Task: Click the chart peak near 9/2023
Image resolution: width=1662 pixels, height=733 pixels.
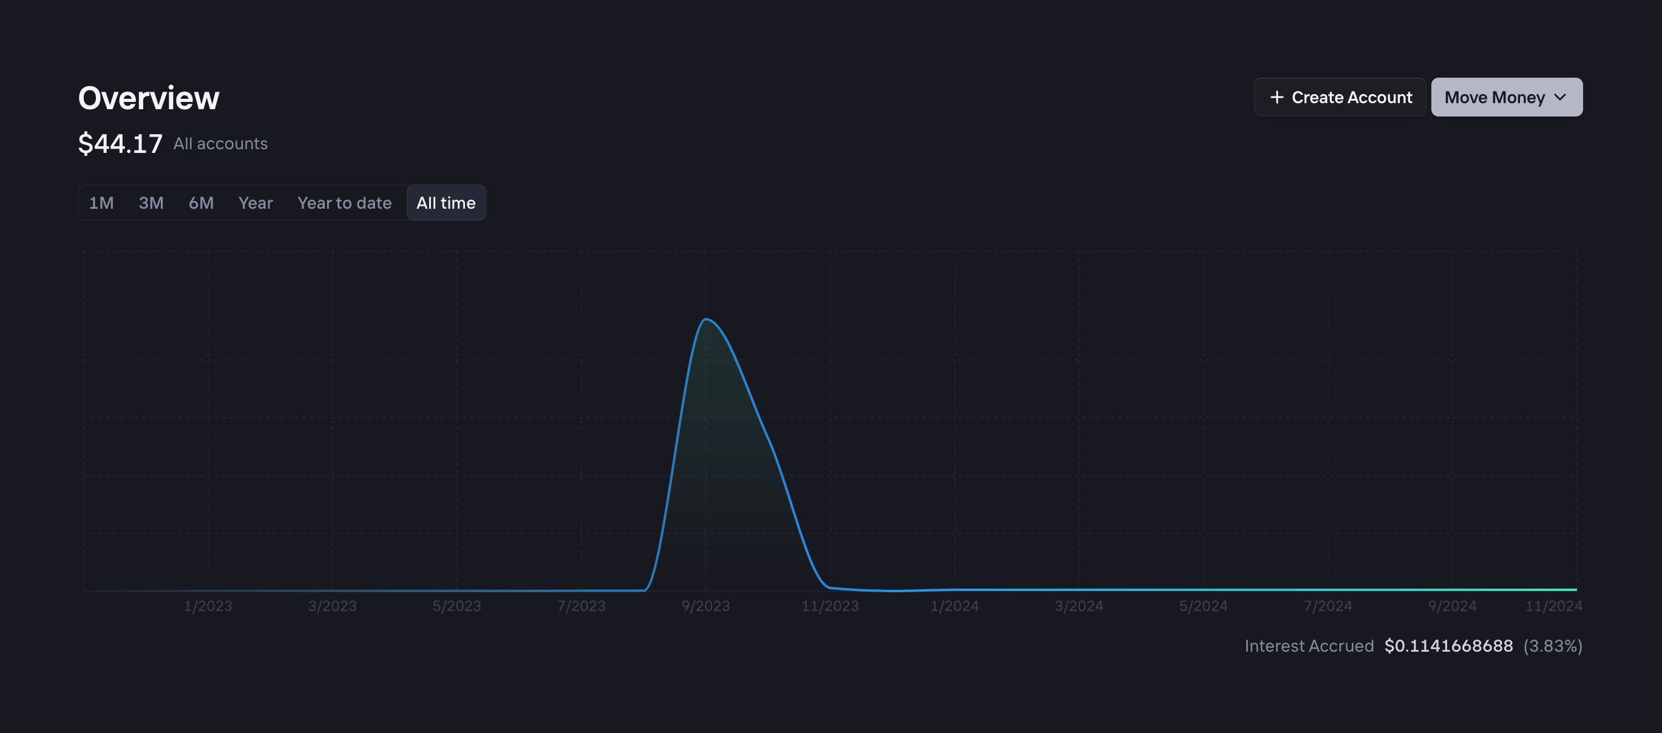Action: pyautogui.click(x=707, y=319)
